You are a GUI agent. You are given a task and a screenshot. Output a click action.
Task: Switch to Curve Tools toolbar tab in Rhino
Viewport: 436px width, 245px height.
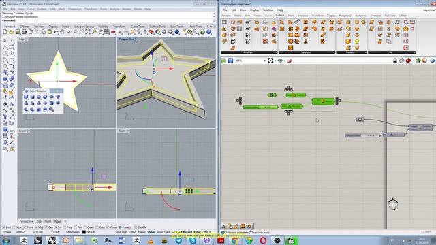click(x=138, y=27)
